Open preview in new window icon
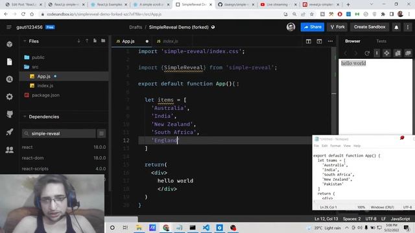This screenshot has width=415, height=233. click(x=408, y=53)
